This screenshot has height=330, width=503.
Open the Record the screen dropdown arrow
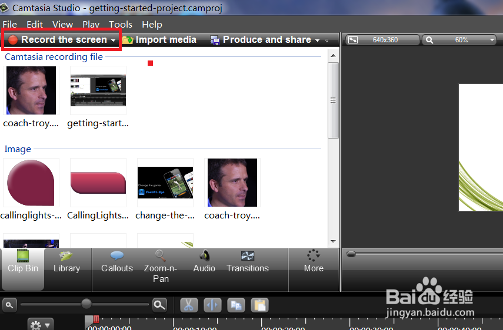[x=113, y=41]
